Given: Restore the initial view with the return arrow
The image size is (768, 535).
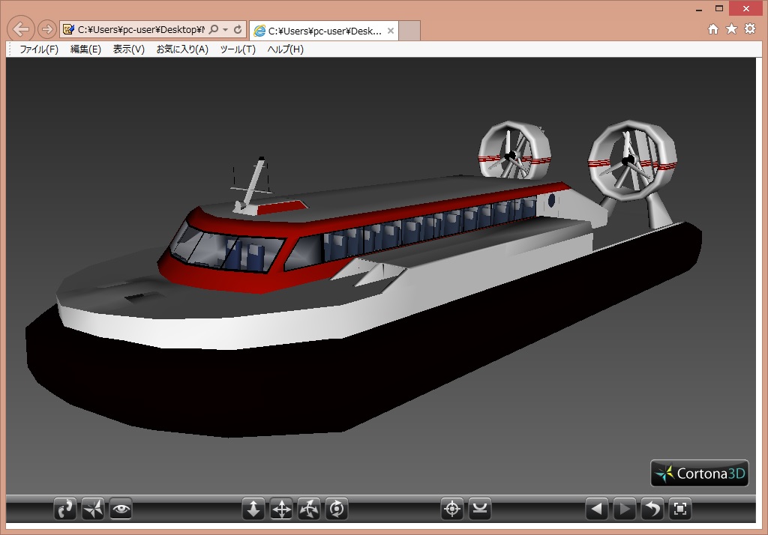Looking at the screenshot, I should [x=652, y=510].
